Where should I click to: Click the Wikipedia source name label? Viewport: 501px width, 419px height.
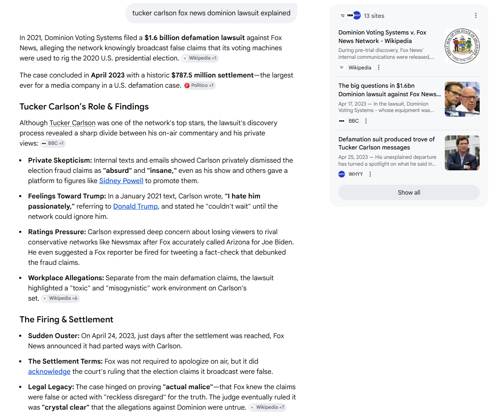click(x=360, y=68)
